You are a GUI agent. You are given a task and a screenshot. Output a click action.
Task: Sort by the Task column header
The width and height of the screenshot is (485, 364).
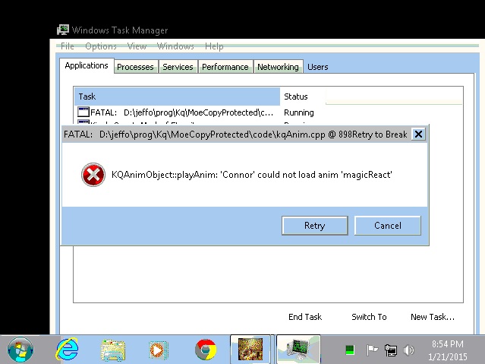coord(178,97)
